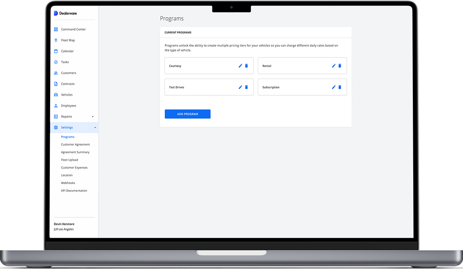Click the Test Drives program name

coord(177,87)
